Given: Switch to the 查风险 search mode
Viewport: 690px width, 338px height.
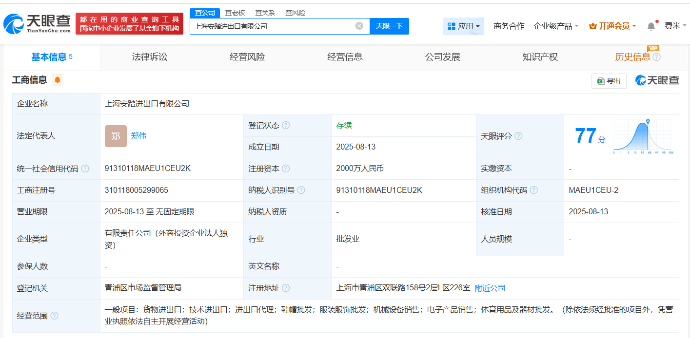Looking at the screenshot, I should pyautogui.click(x=295, y=13).
